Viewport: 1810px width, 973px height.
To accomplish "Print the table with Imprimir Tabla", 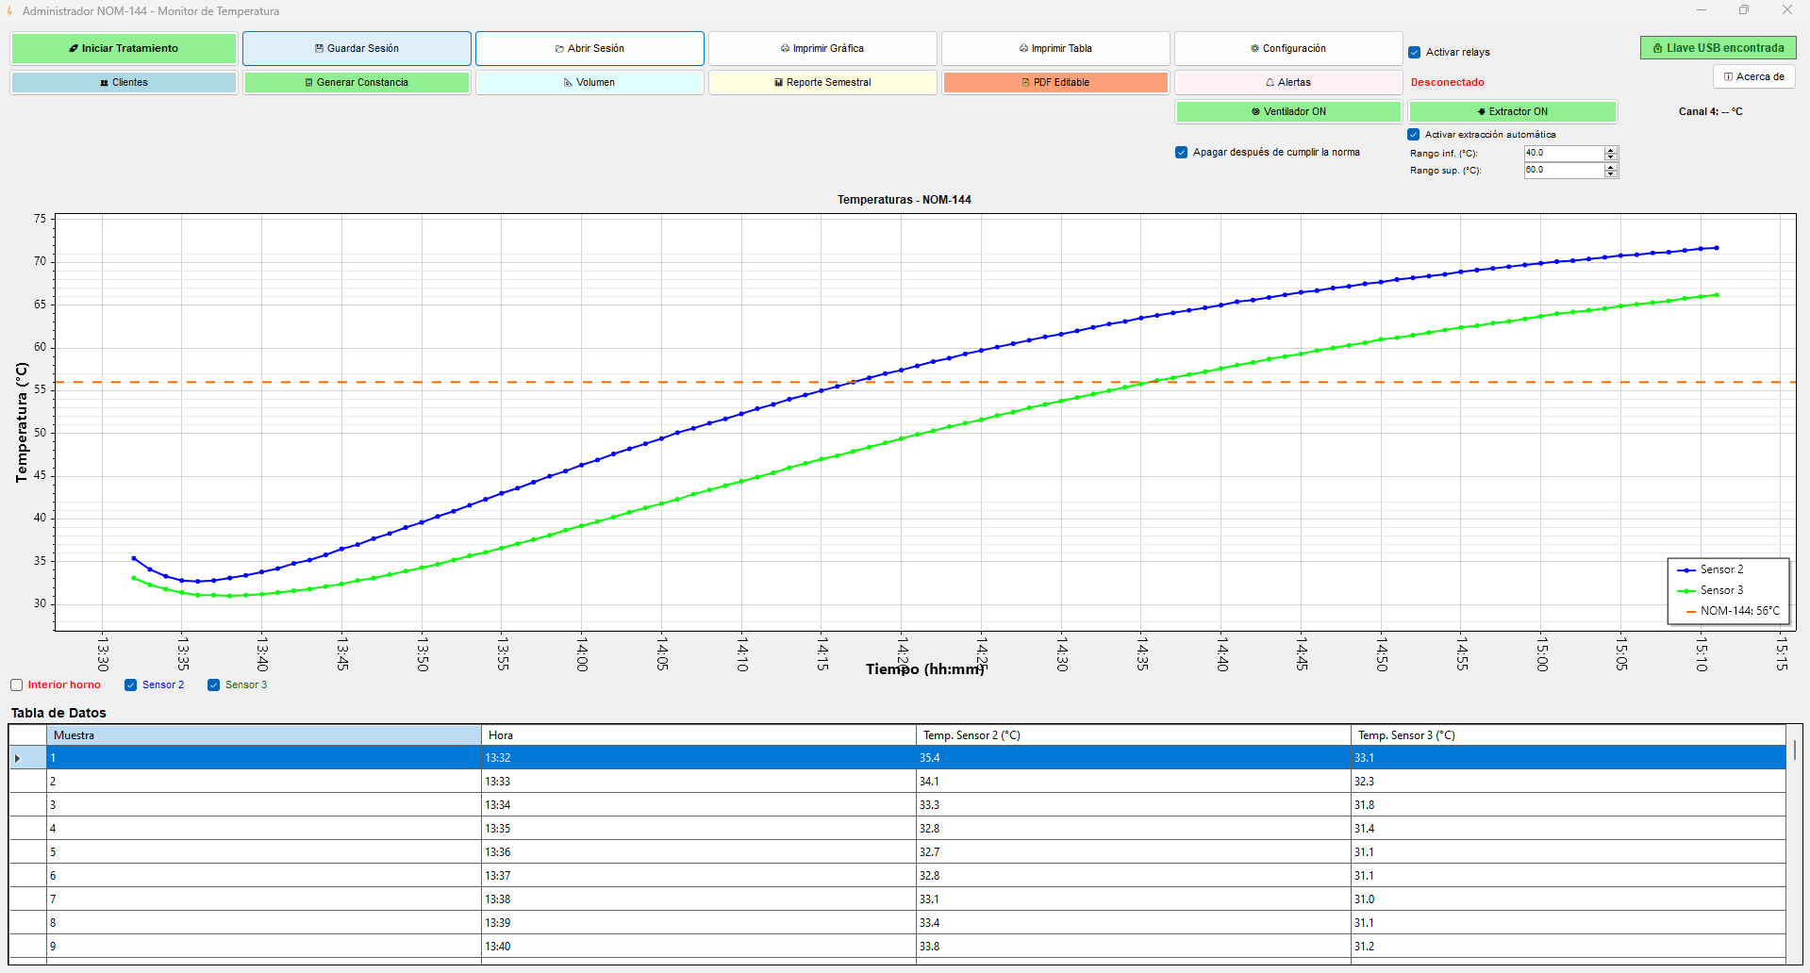I will click(1055, 48).
